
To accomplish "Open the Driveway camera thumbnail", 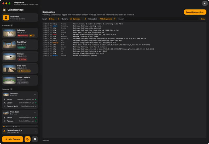I will point(9,33).
